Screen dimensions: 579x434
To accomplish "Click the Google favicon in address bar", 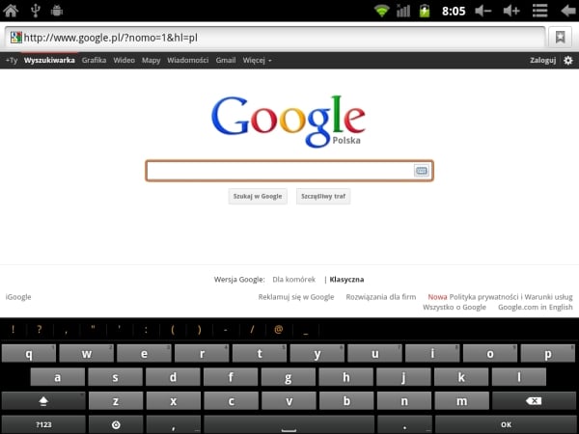I will coord(15,38).
